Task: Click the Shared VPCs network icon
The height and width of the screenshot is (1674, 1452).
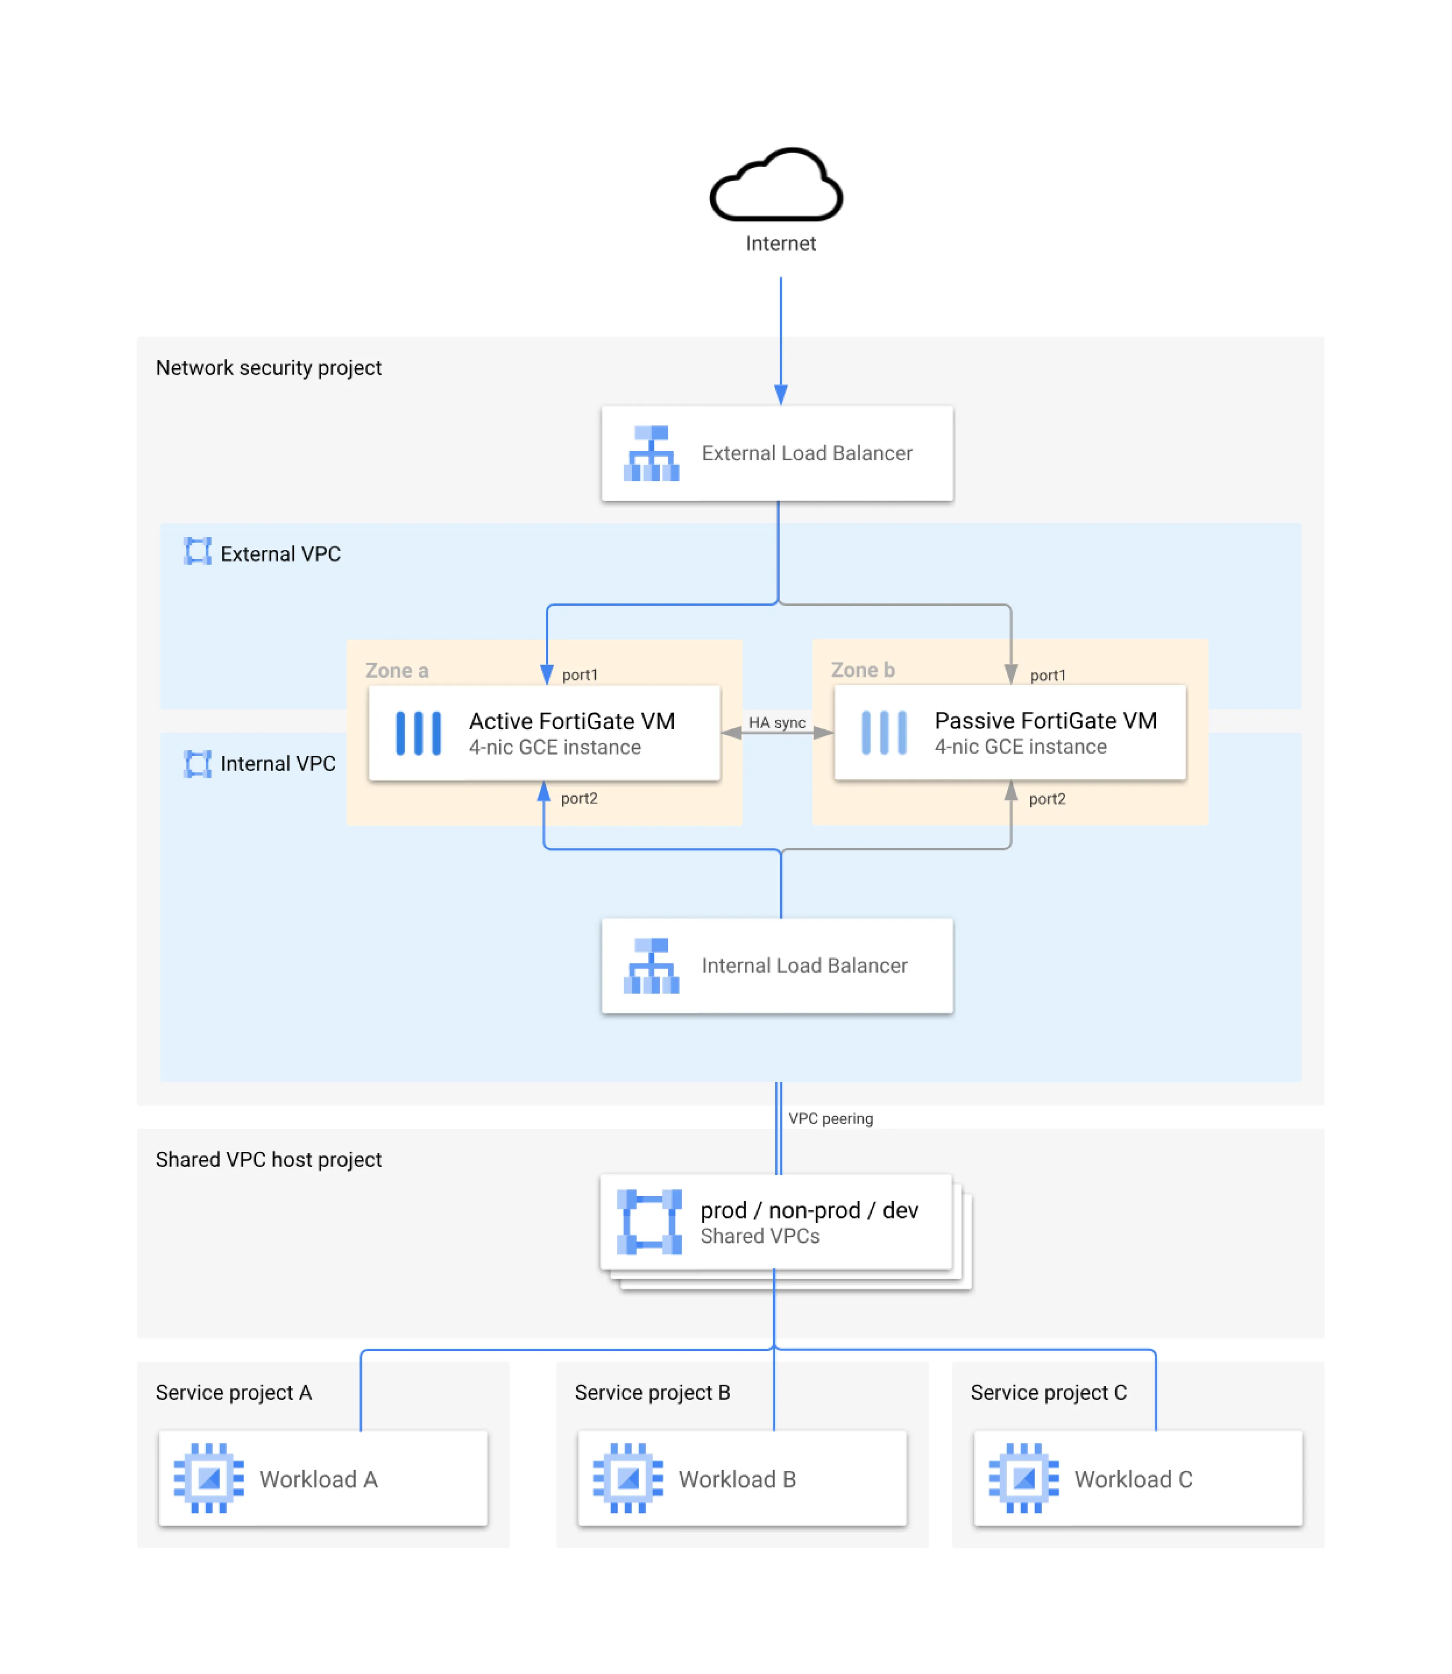Action: [x=649, y=1222]
